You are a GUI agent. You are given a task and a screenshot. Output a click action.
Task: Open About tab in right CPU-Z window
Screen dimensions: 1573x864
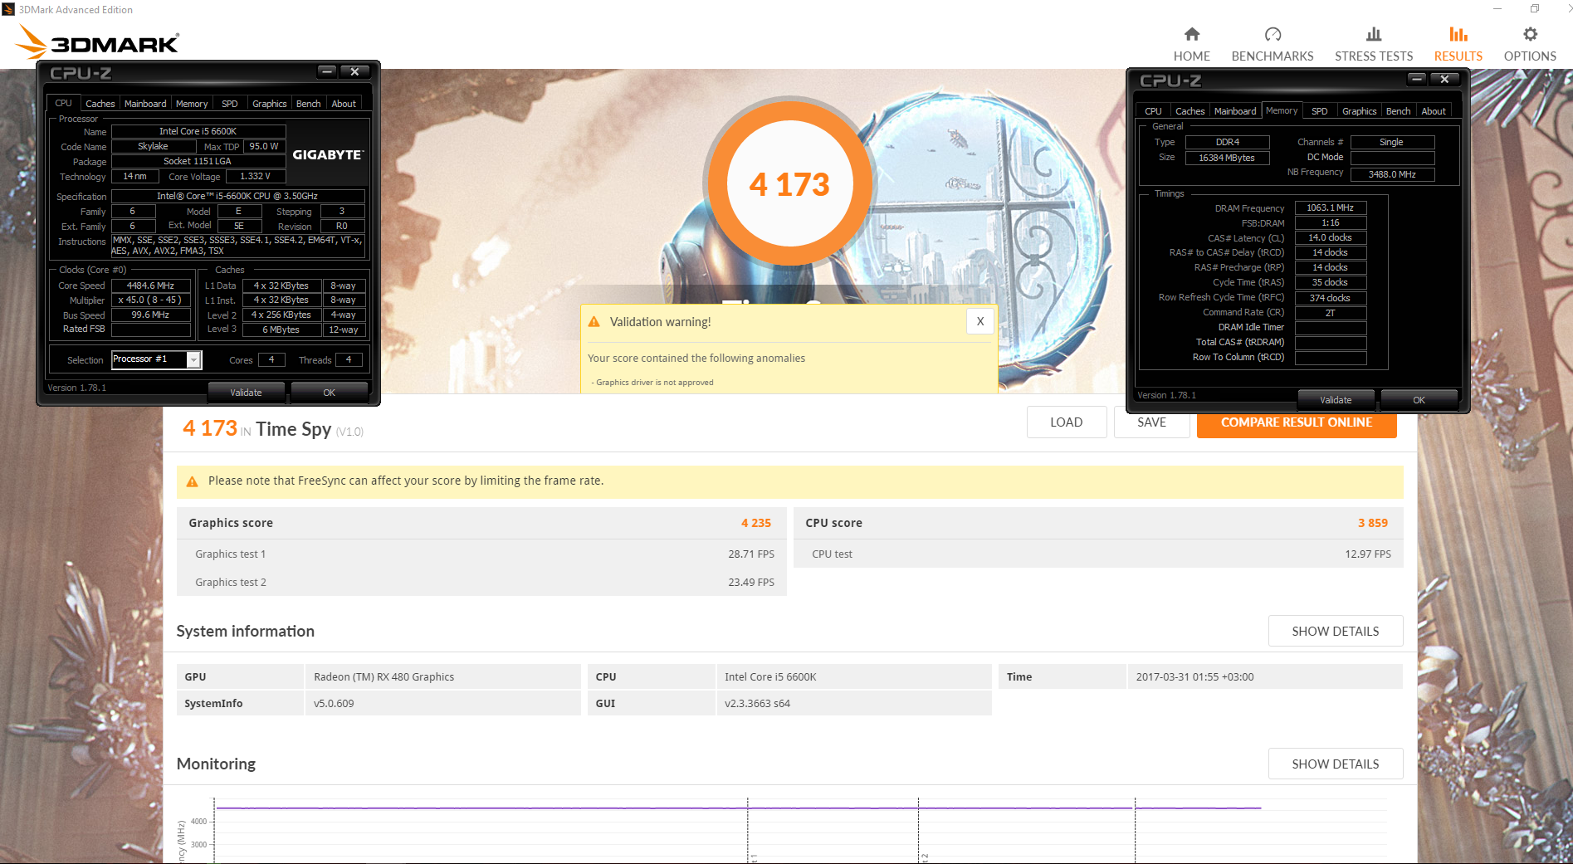click(1434, 111)
